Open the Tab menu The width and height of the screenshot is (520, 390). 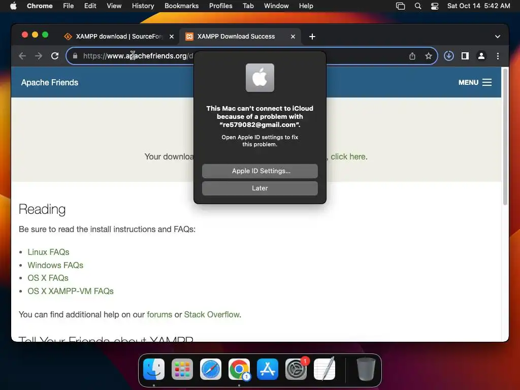[x=248, y=6]
